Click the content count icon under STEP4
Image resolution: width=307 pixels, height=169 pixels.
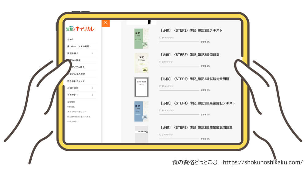coord(160,110)
